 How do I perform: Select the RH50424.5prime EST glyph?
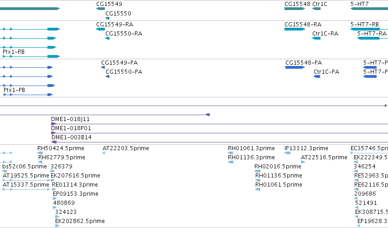point(40,153)
